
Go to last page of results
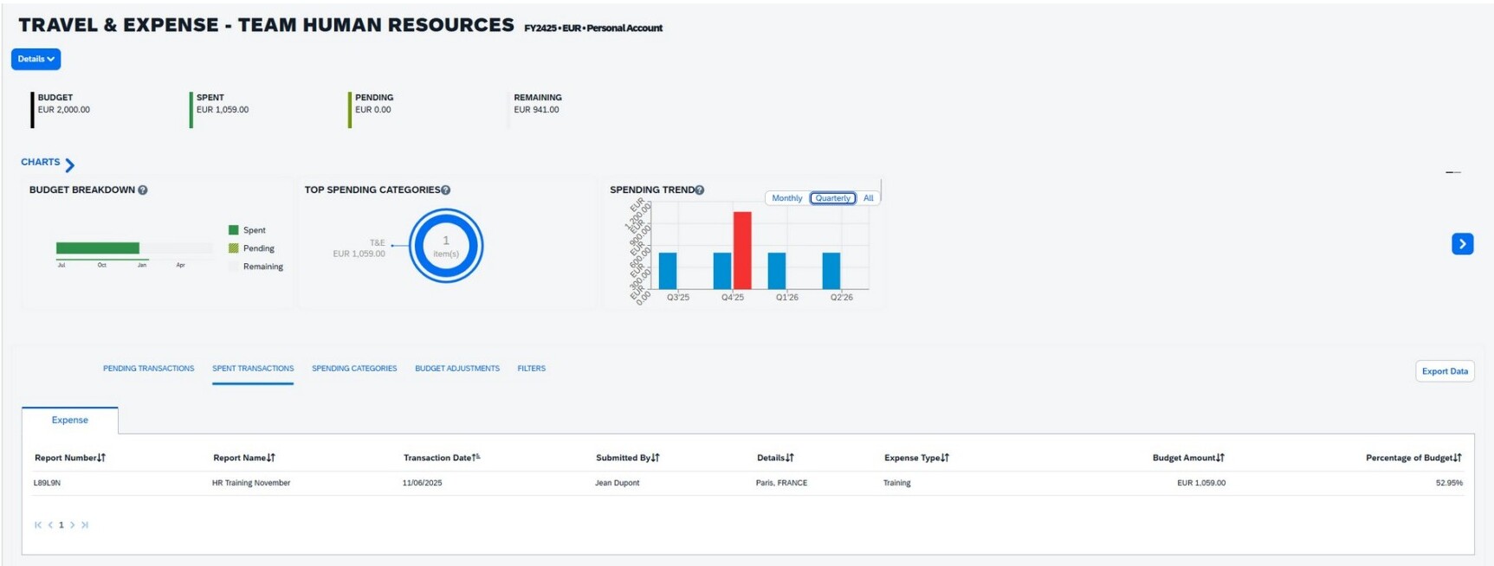85,524
